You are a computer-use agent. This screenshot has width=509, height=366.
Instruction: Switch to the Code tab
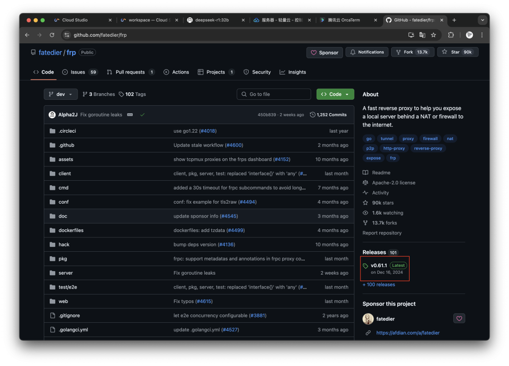(44, 73)
